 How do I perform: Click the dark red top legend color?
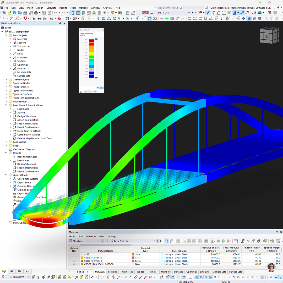(91, 41)
